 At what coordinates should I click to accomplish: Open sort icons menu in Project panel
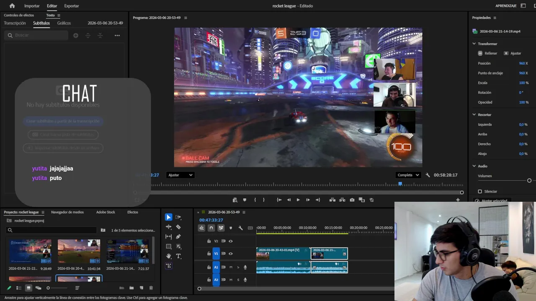(77, 288)
